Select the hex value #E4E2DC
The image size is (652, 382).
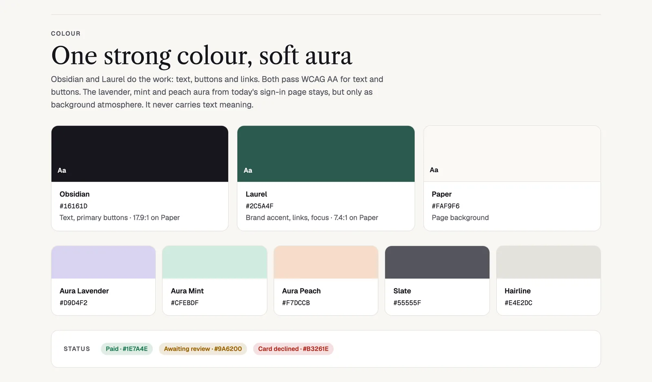coord(518,303)
